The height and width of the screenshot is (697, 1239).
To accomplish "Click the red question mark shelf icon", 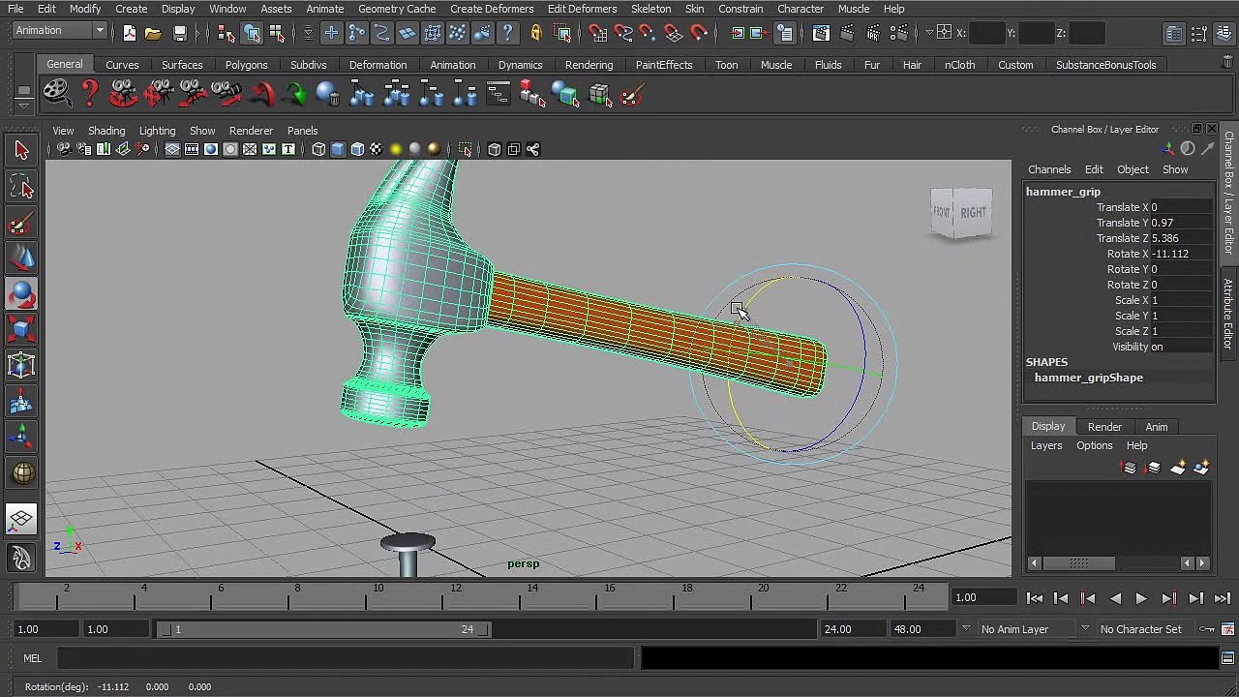I will coord(90,95).
